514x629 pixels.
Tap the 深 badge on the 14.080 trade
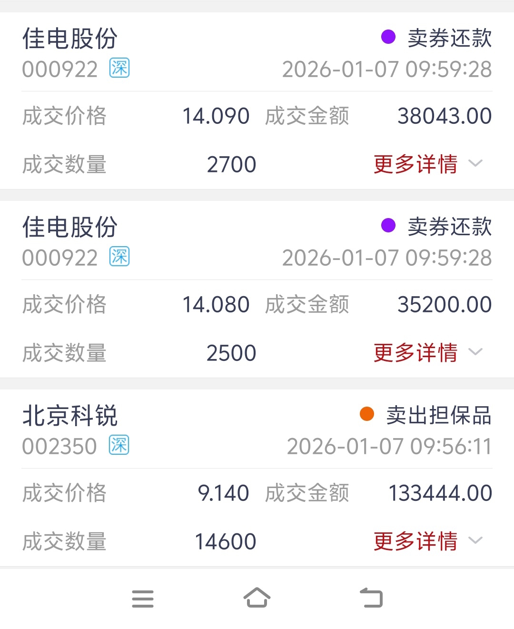pyautogui.click(x=119, y=256)
